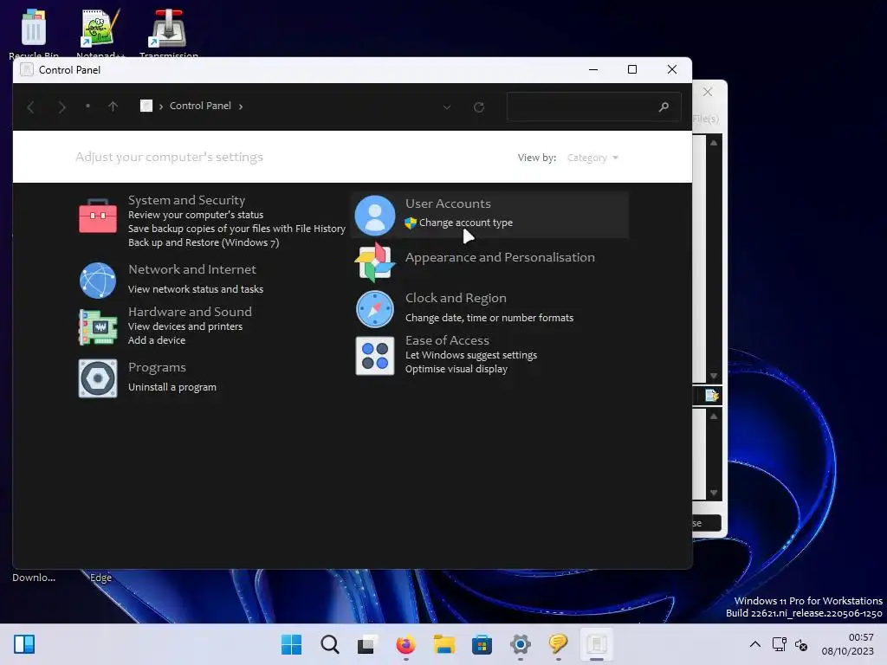Open taskbar Search

(x=329, y=644)
